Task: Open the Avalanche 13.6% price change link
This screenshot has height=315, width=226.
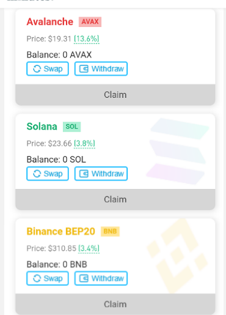Action: pos(87,39)
